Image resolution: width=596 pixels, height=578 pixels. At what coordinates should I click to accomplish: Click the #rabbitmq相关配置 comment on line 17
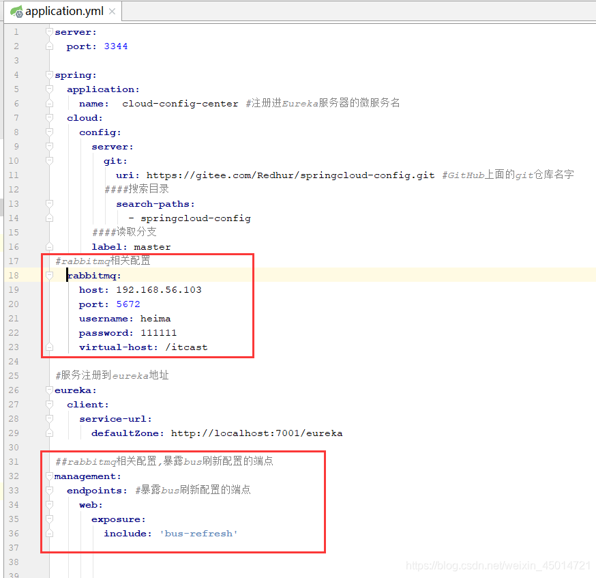(103, 261)
